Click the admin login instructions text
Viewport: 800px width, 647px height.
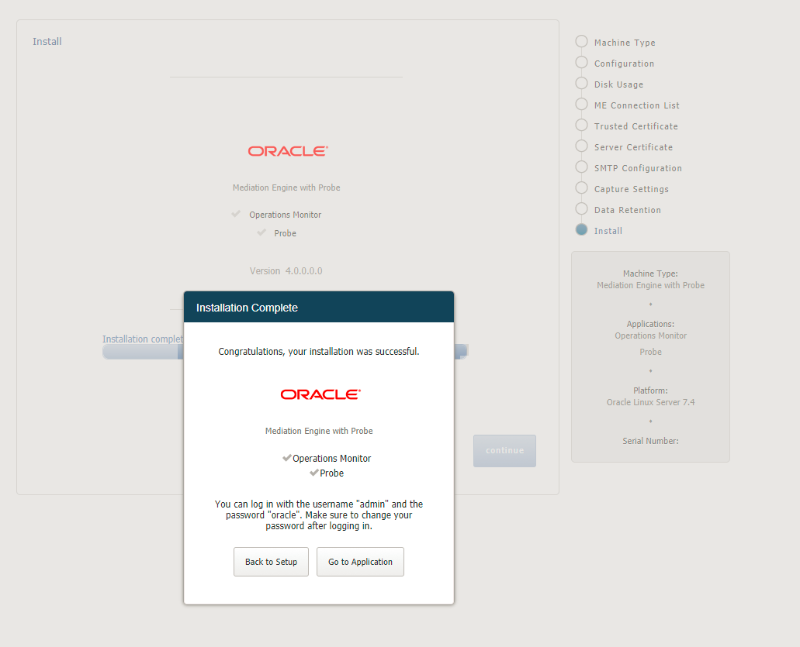(x=319, y=515)
